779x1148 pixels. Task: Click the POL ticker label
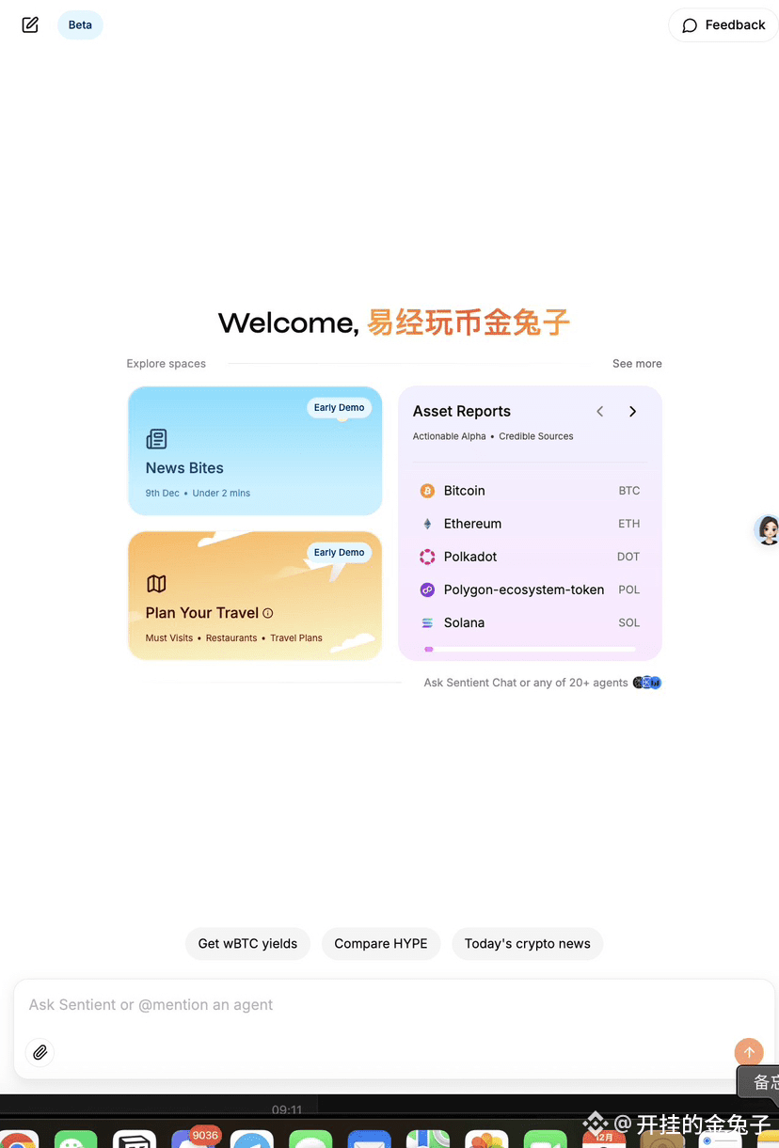click(x=628, y=590)
